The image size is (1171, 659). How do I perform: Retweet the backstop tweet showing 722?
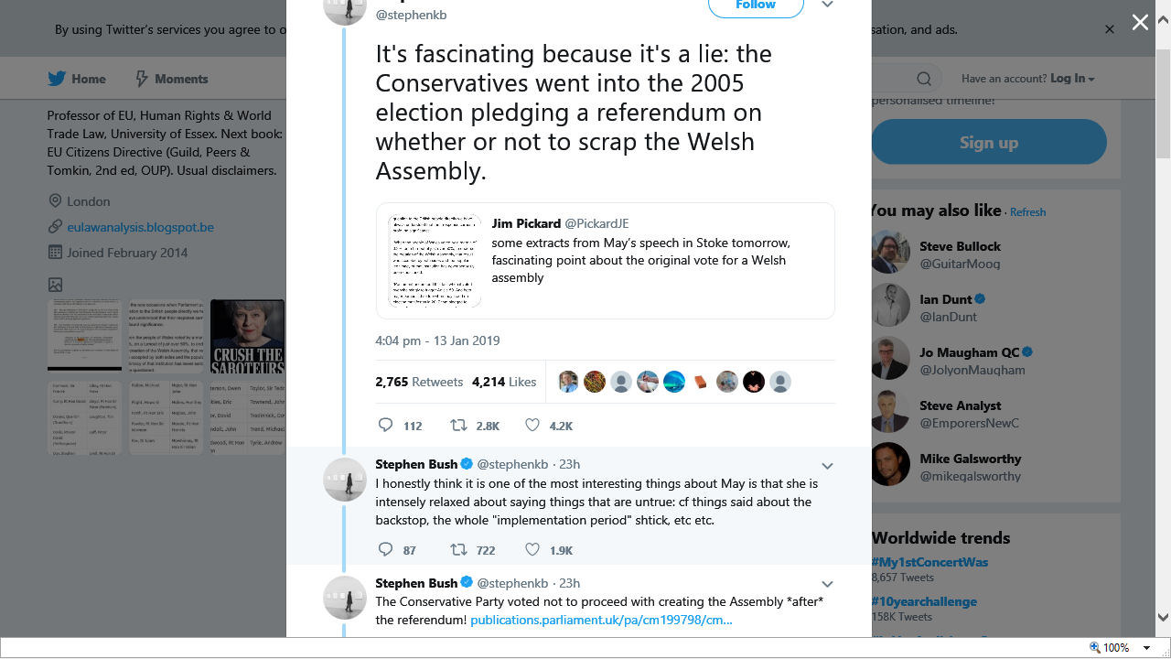(x=459, y=550)
